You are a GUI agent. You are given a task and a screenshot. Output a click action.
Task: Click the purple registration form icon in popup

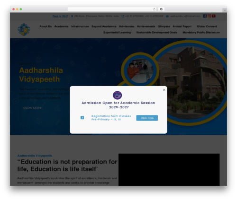click(117, 95)
